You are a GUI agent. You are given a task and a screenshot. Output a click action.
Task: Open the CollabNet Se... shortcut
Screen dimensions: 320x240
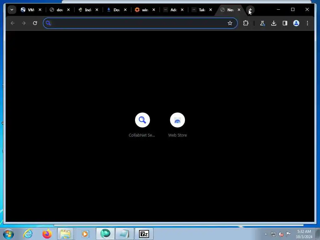click(x=142, y=125)
